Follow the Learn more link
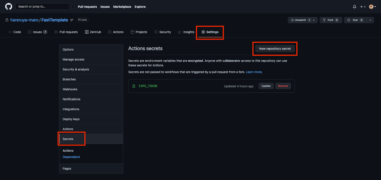The height and width of the screenshot is (180, 381). pyautogui.click(x=254, y=72)
